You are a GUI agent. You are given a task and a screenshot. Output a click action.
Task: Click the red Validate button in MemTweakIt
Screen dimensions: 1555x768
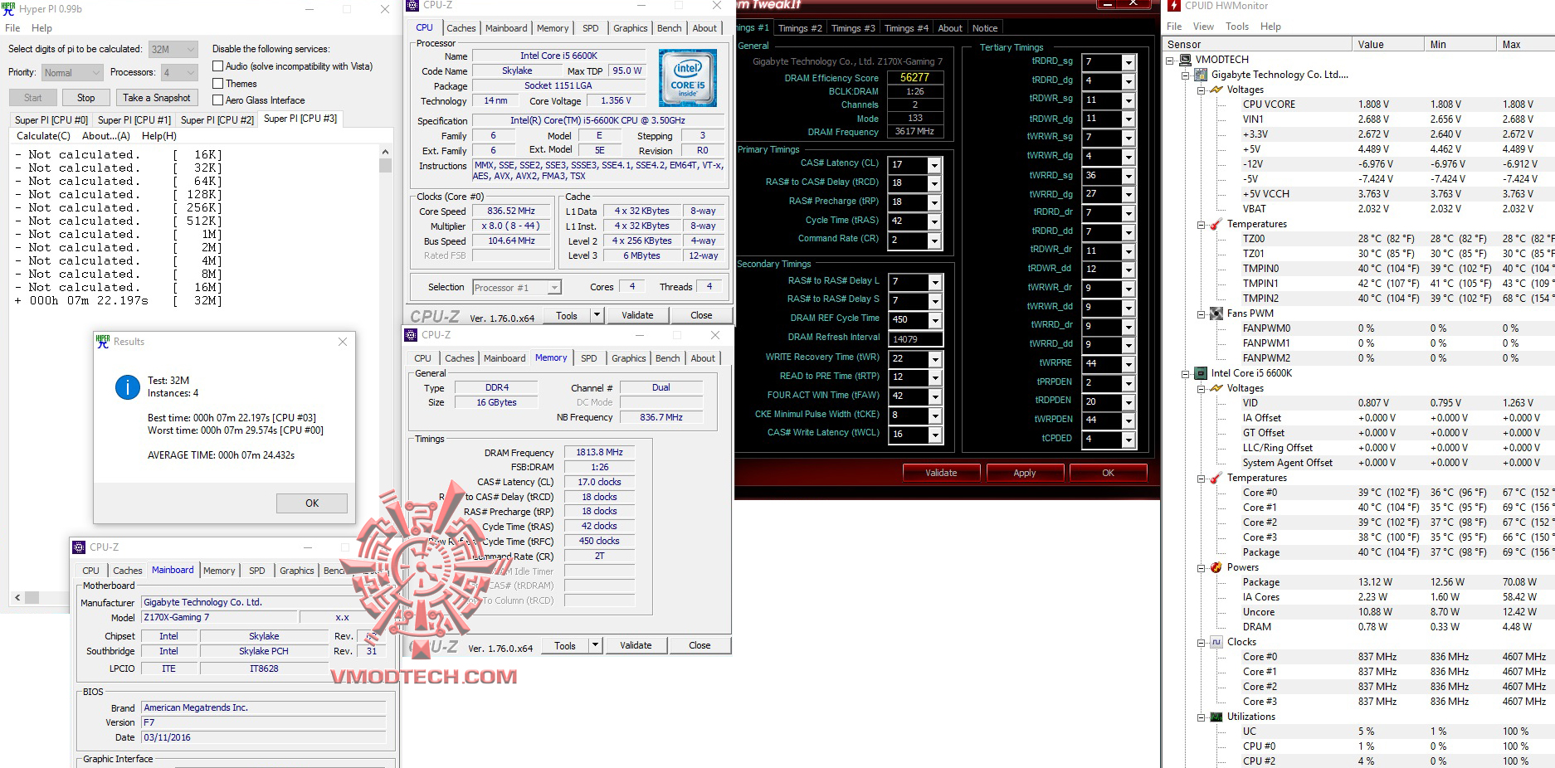click(x=941, y=473)
